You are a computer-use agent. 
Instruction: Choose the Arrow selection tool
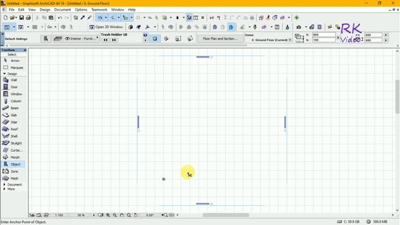click(13, 61)
